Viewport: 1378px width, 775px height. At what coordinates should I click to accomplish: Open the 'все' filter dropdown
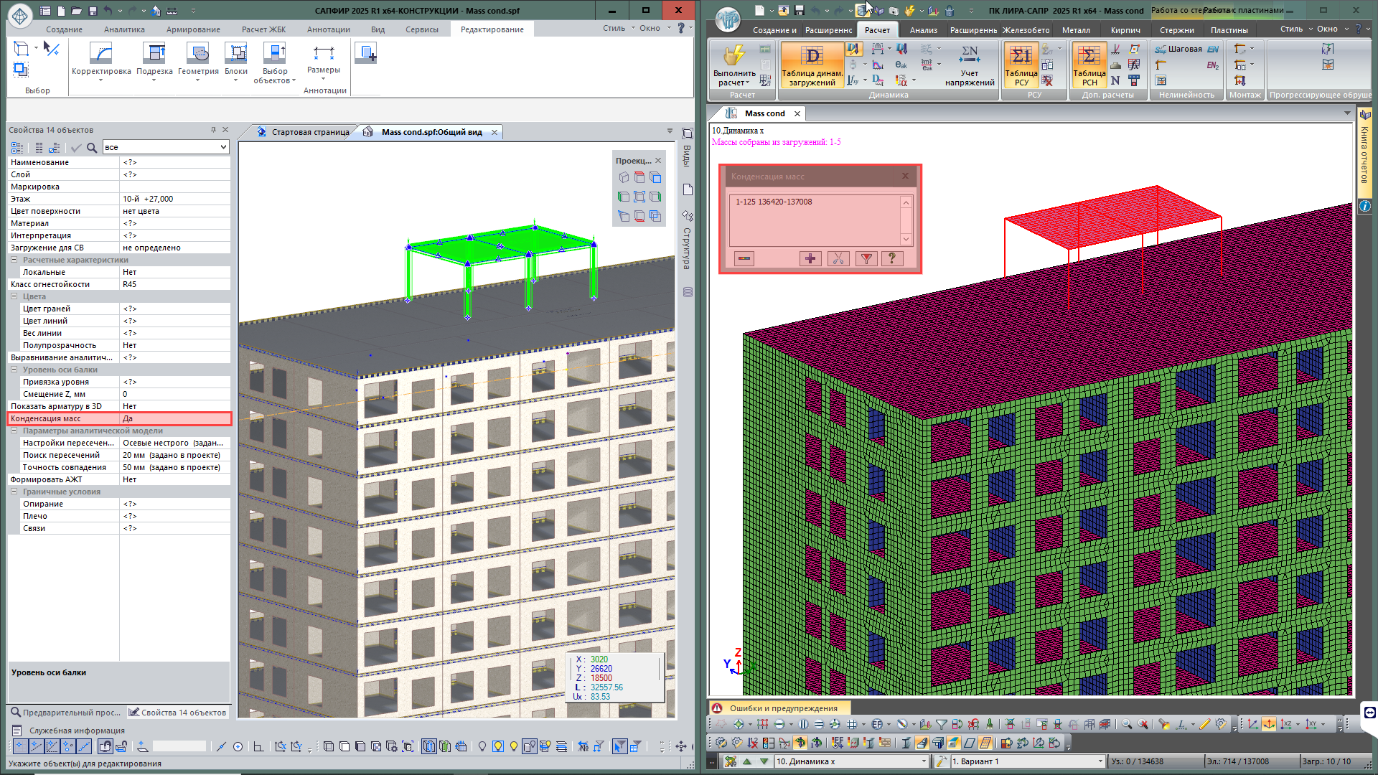(223, 147)
